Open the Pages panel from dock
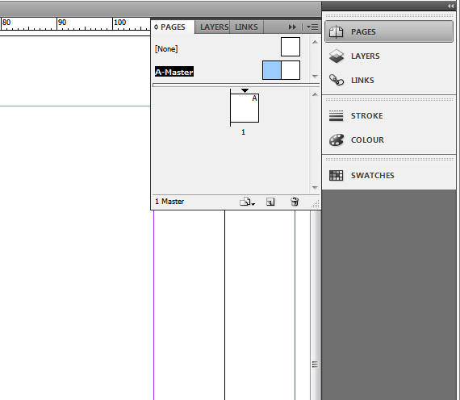 389,31
